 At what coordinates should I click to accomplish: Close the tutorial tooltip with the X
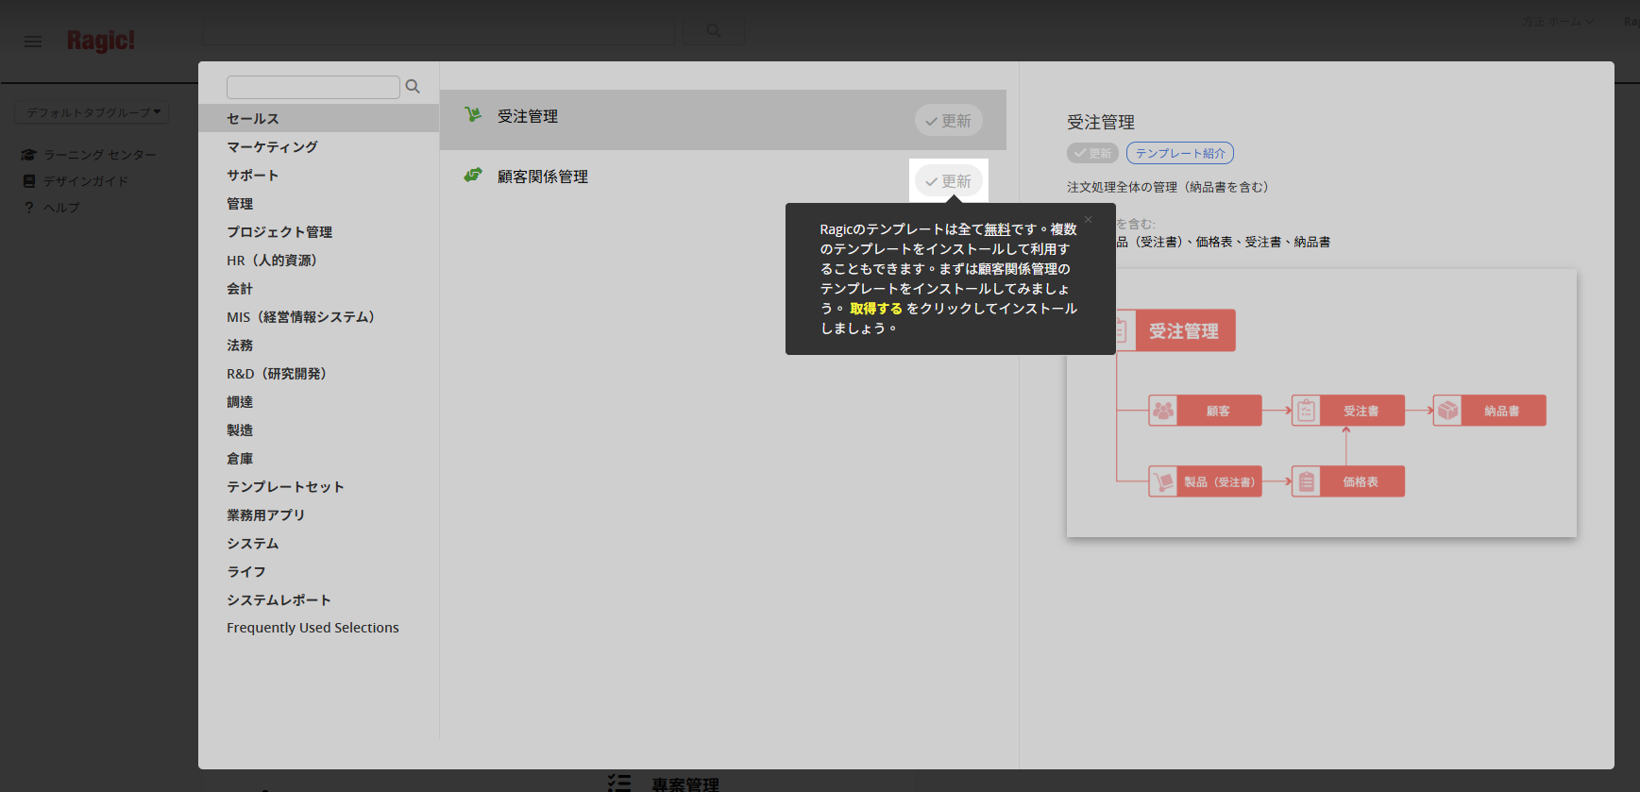pos(1088,220)
